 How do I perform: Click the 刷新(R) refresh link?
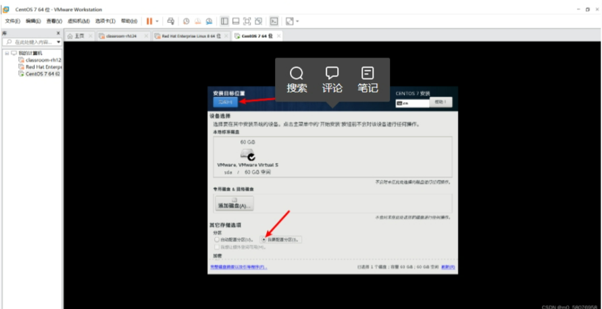pos(448,266)
